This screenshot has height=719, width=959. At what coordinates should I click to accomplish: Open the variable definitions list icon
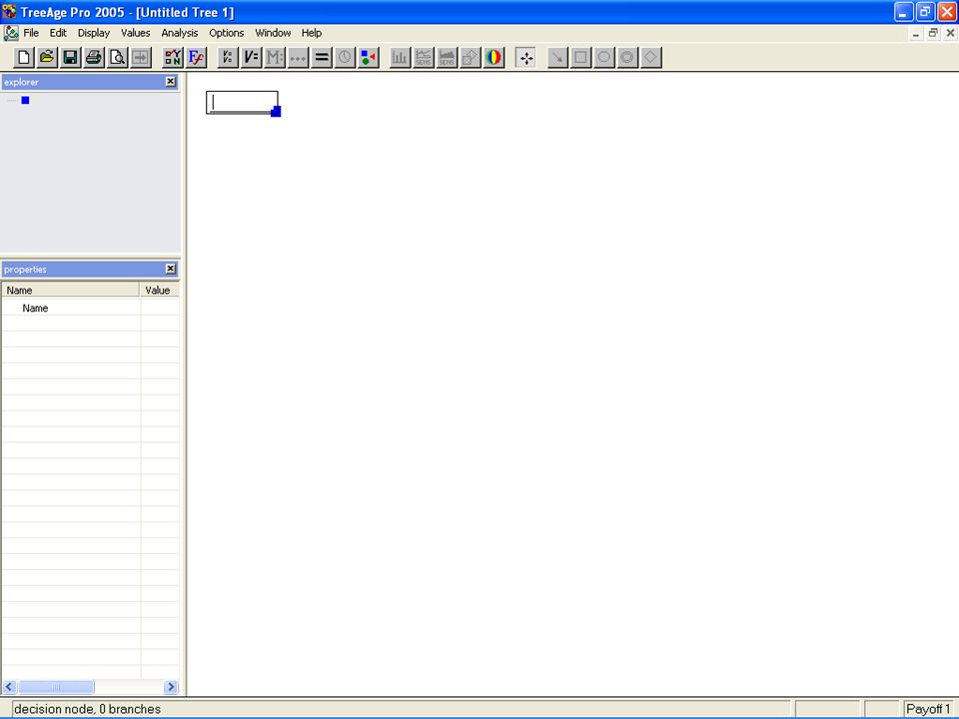[x=228, y=58]
